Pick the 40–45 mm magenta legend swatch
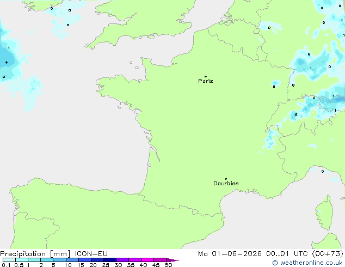Screen dimensions: 345x267 147,260
